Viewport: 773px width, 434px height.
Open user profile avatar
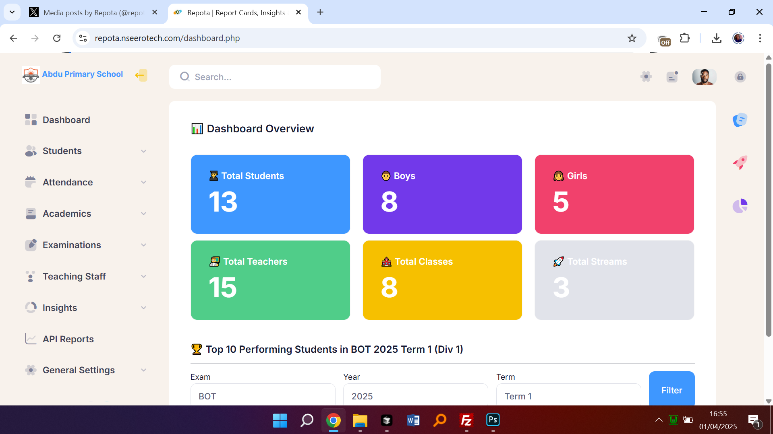(x=704, y=76)
